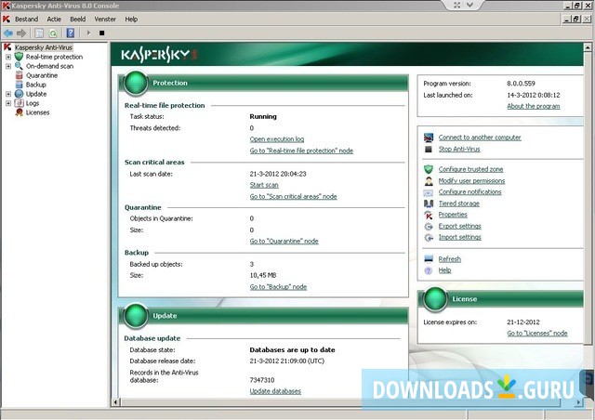The height and width of the screenshot is (420, 595).
Task: Click the Kaspersky K icon in menu bar
Action: pyautogui.click(x=7, y=19)
